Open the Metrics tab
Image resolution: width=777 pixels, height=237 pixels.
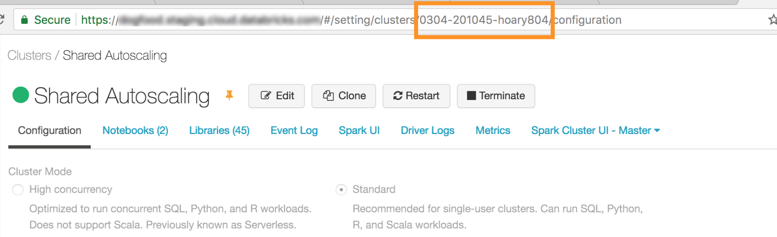493,131
